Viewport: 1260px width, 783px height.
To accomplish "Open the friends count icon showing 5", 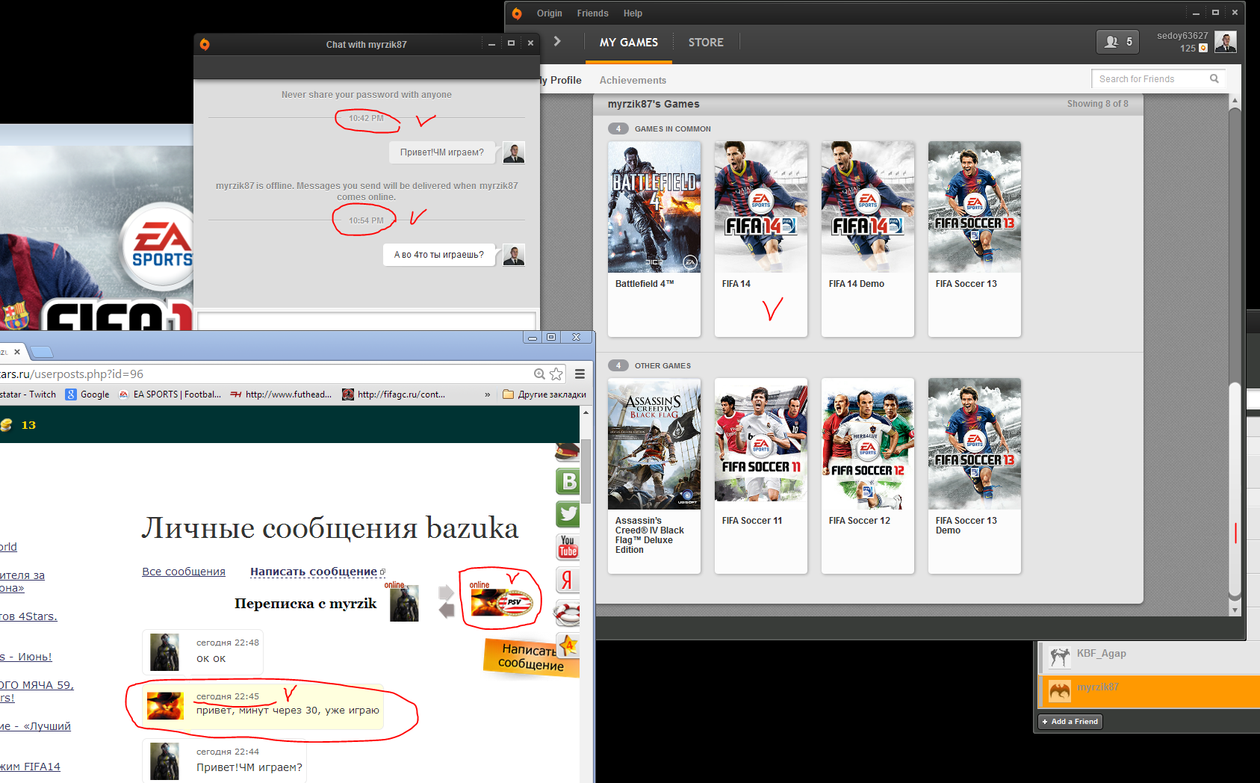I will (1118, 42).
